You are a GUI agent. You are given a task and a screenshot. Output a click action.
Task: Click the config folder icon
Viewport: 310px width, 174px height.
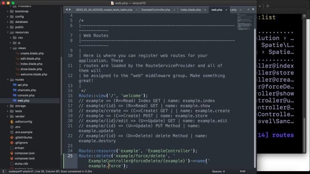click(12, 16)
